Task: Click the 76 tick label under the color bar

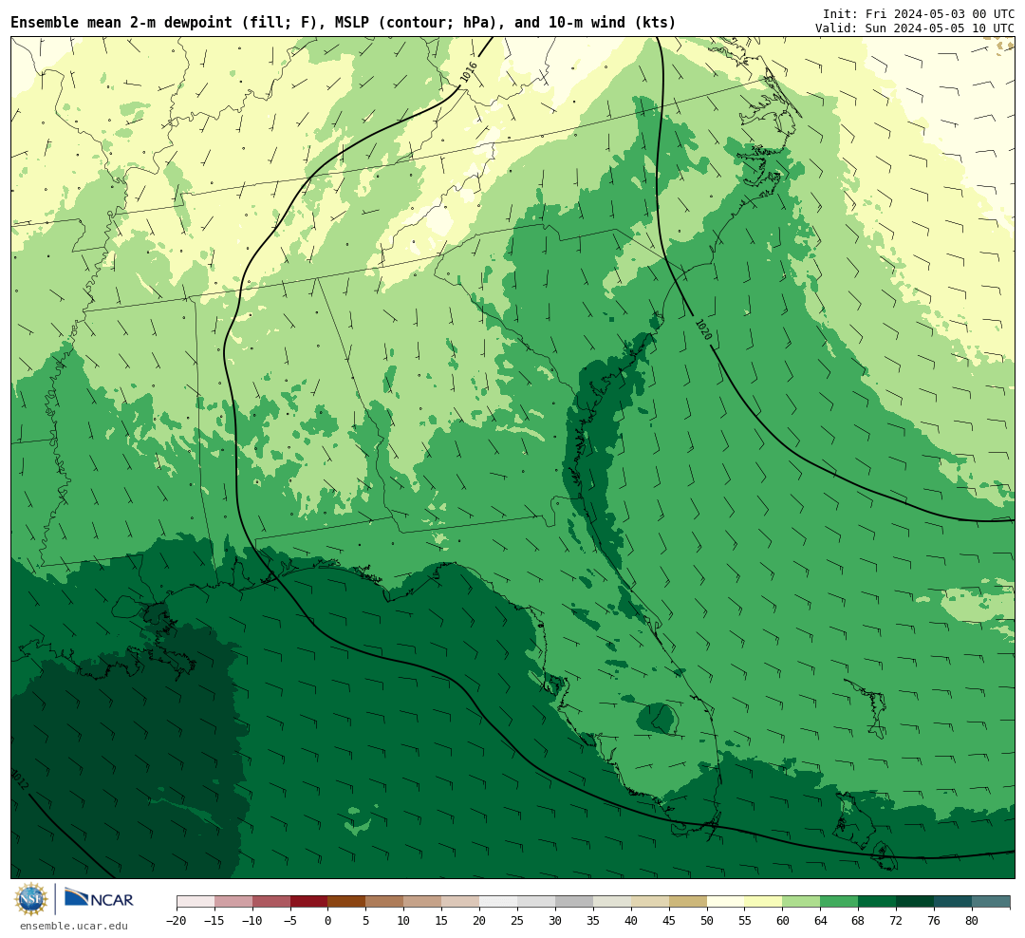Action: click(x=935, y=920)
